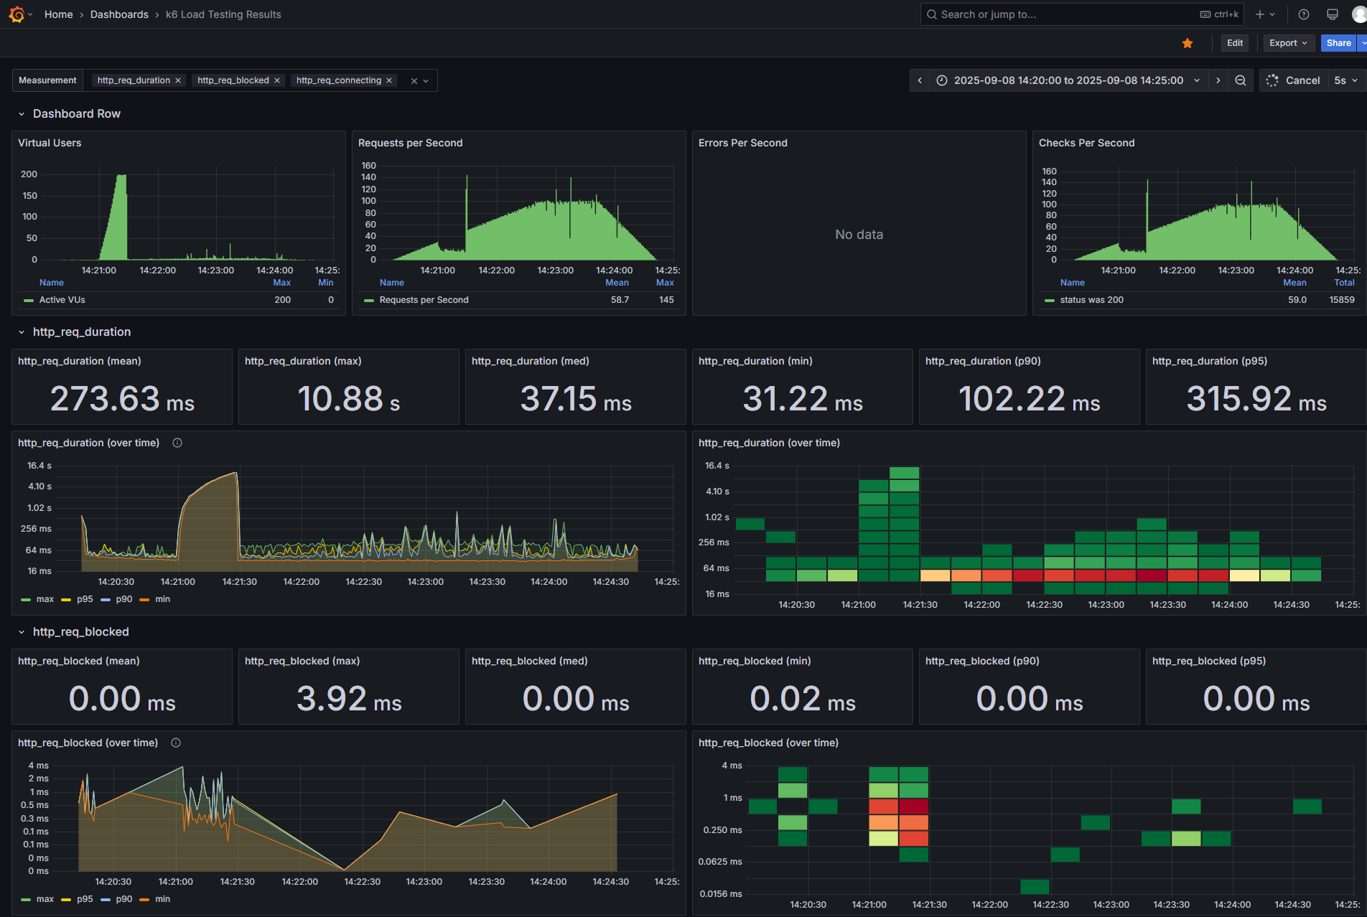Remove the http_req_connecting filter tag
Image resolution: width=1367 pixels, height=917 pixels.
click(x=389, y=80)
